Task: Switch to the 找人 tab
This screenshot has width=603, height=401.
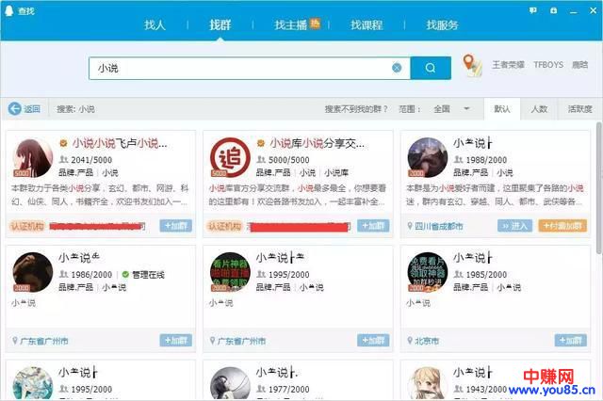Action: pos(155,25)
